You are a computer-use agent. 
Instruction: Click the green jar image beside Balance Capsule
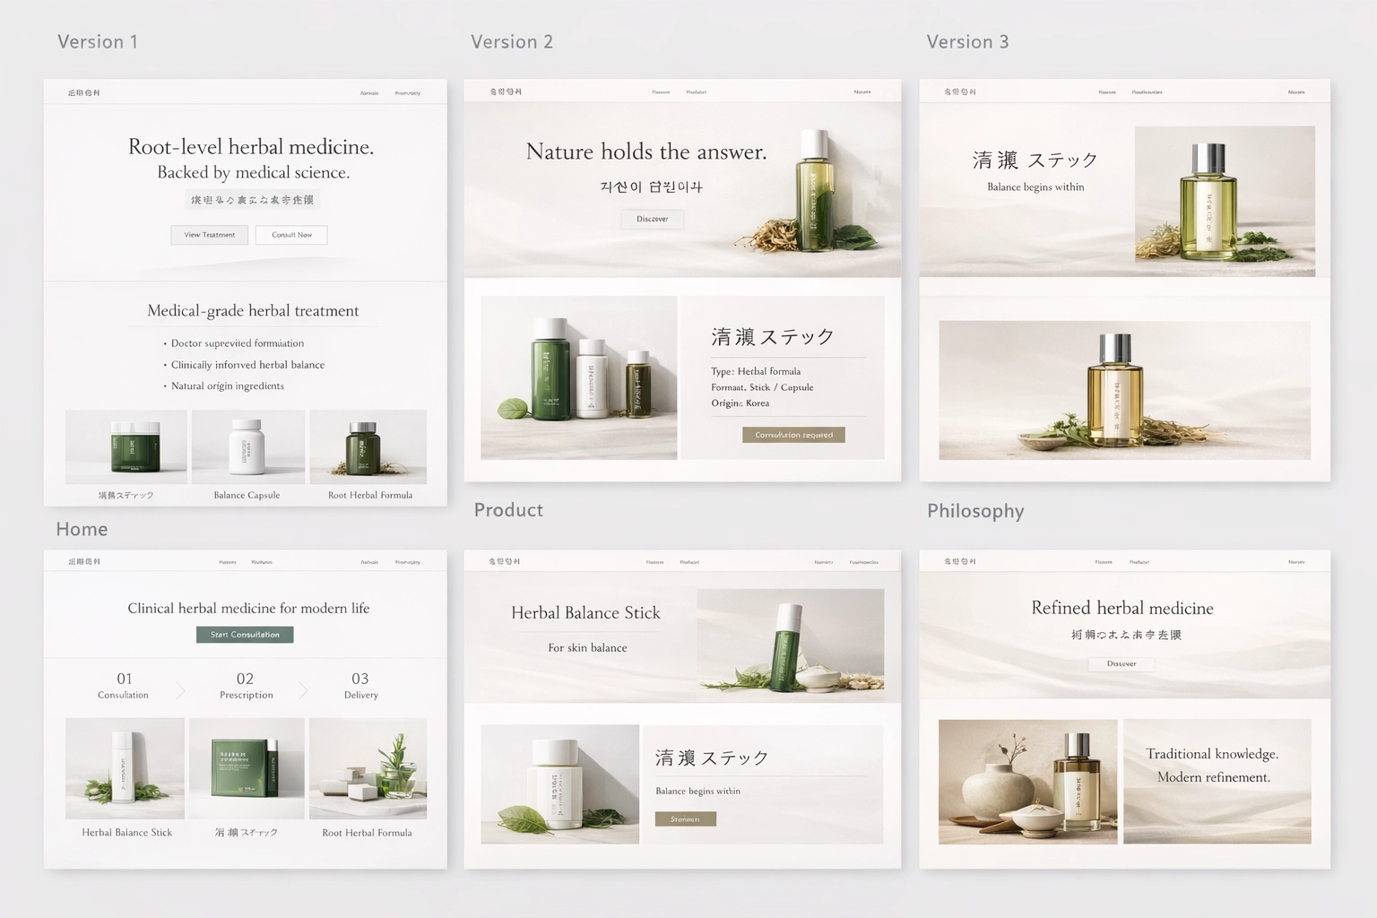(x=126, y=446)
